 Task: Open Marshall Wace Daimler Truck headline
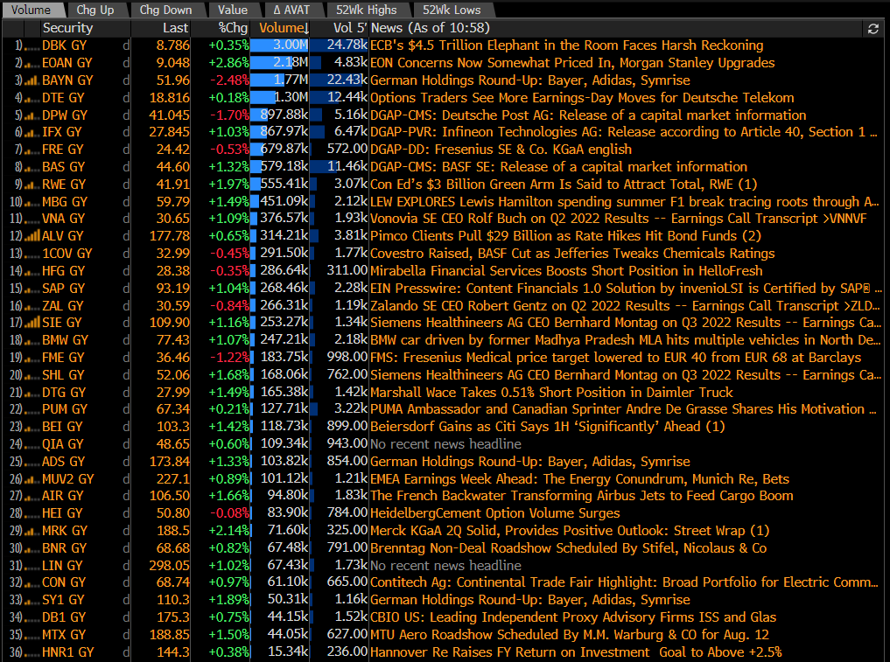[551, 392]
